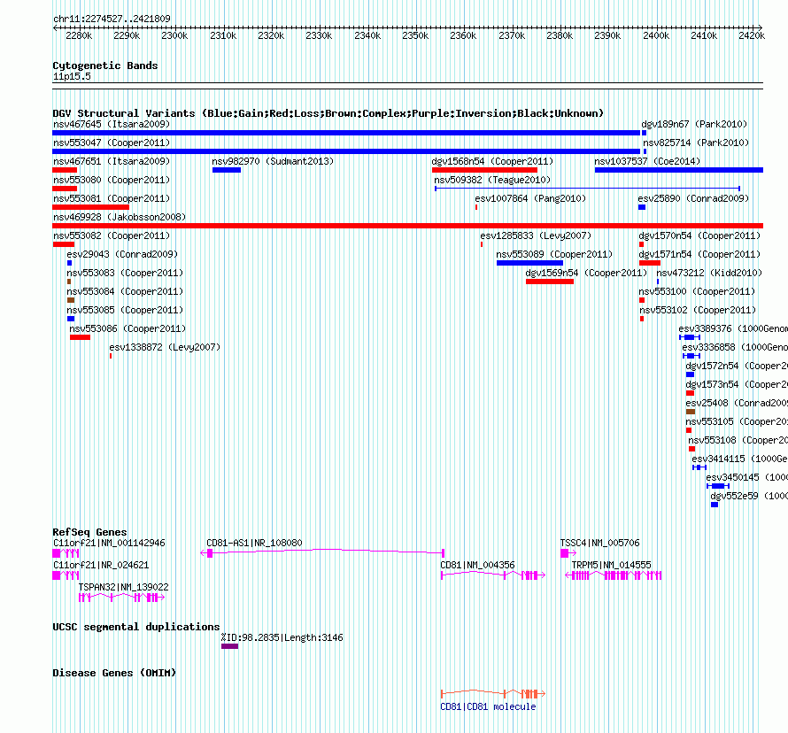Click the DGV Structural Variants track title
Viewport: 788px width, 733px height.
(328, 113)
